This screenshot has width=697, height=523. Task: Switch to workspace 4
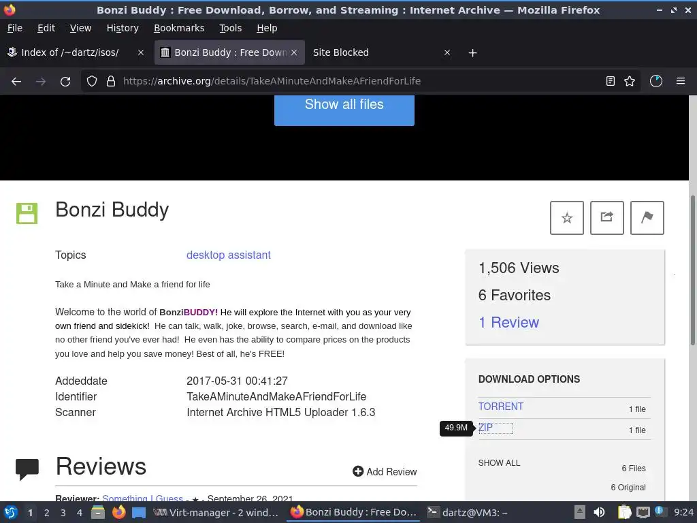tap(80, 513)
